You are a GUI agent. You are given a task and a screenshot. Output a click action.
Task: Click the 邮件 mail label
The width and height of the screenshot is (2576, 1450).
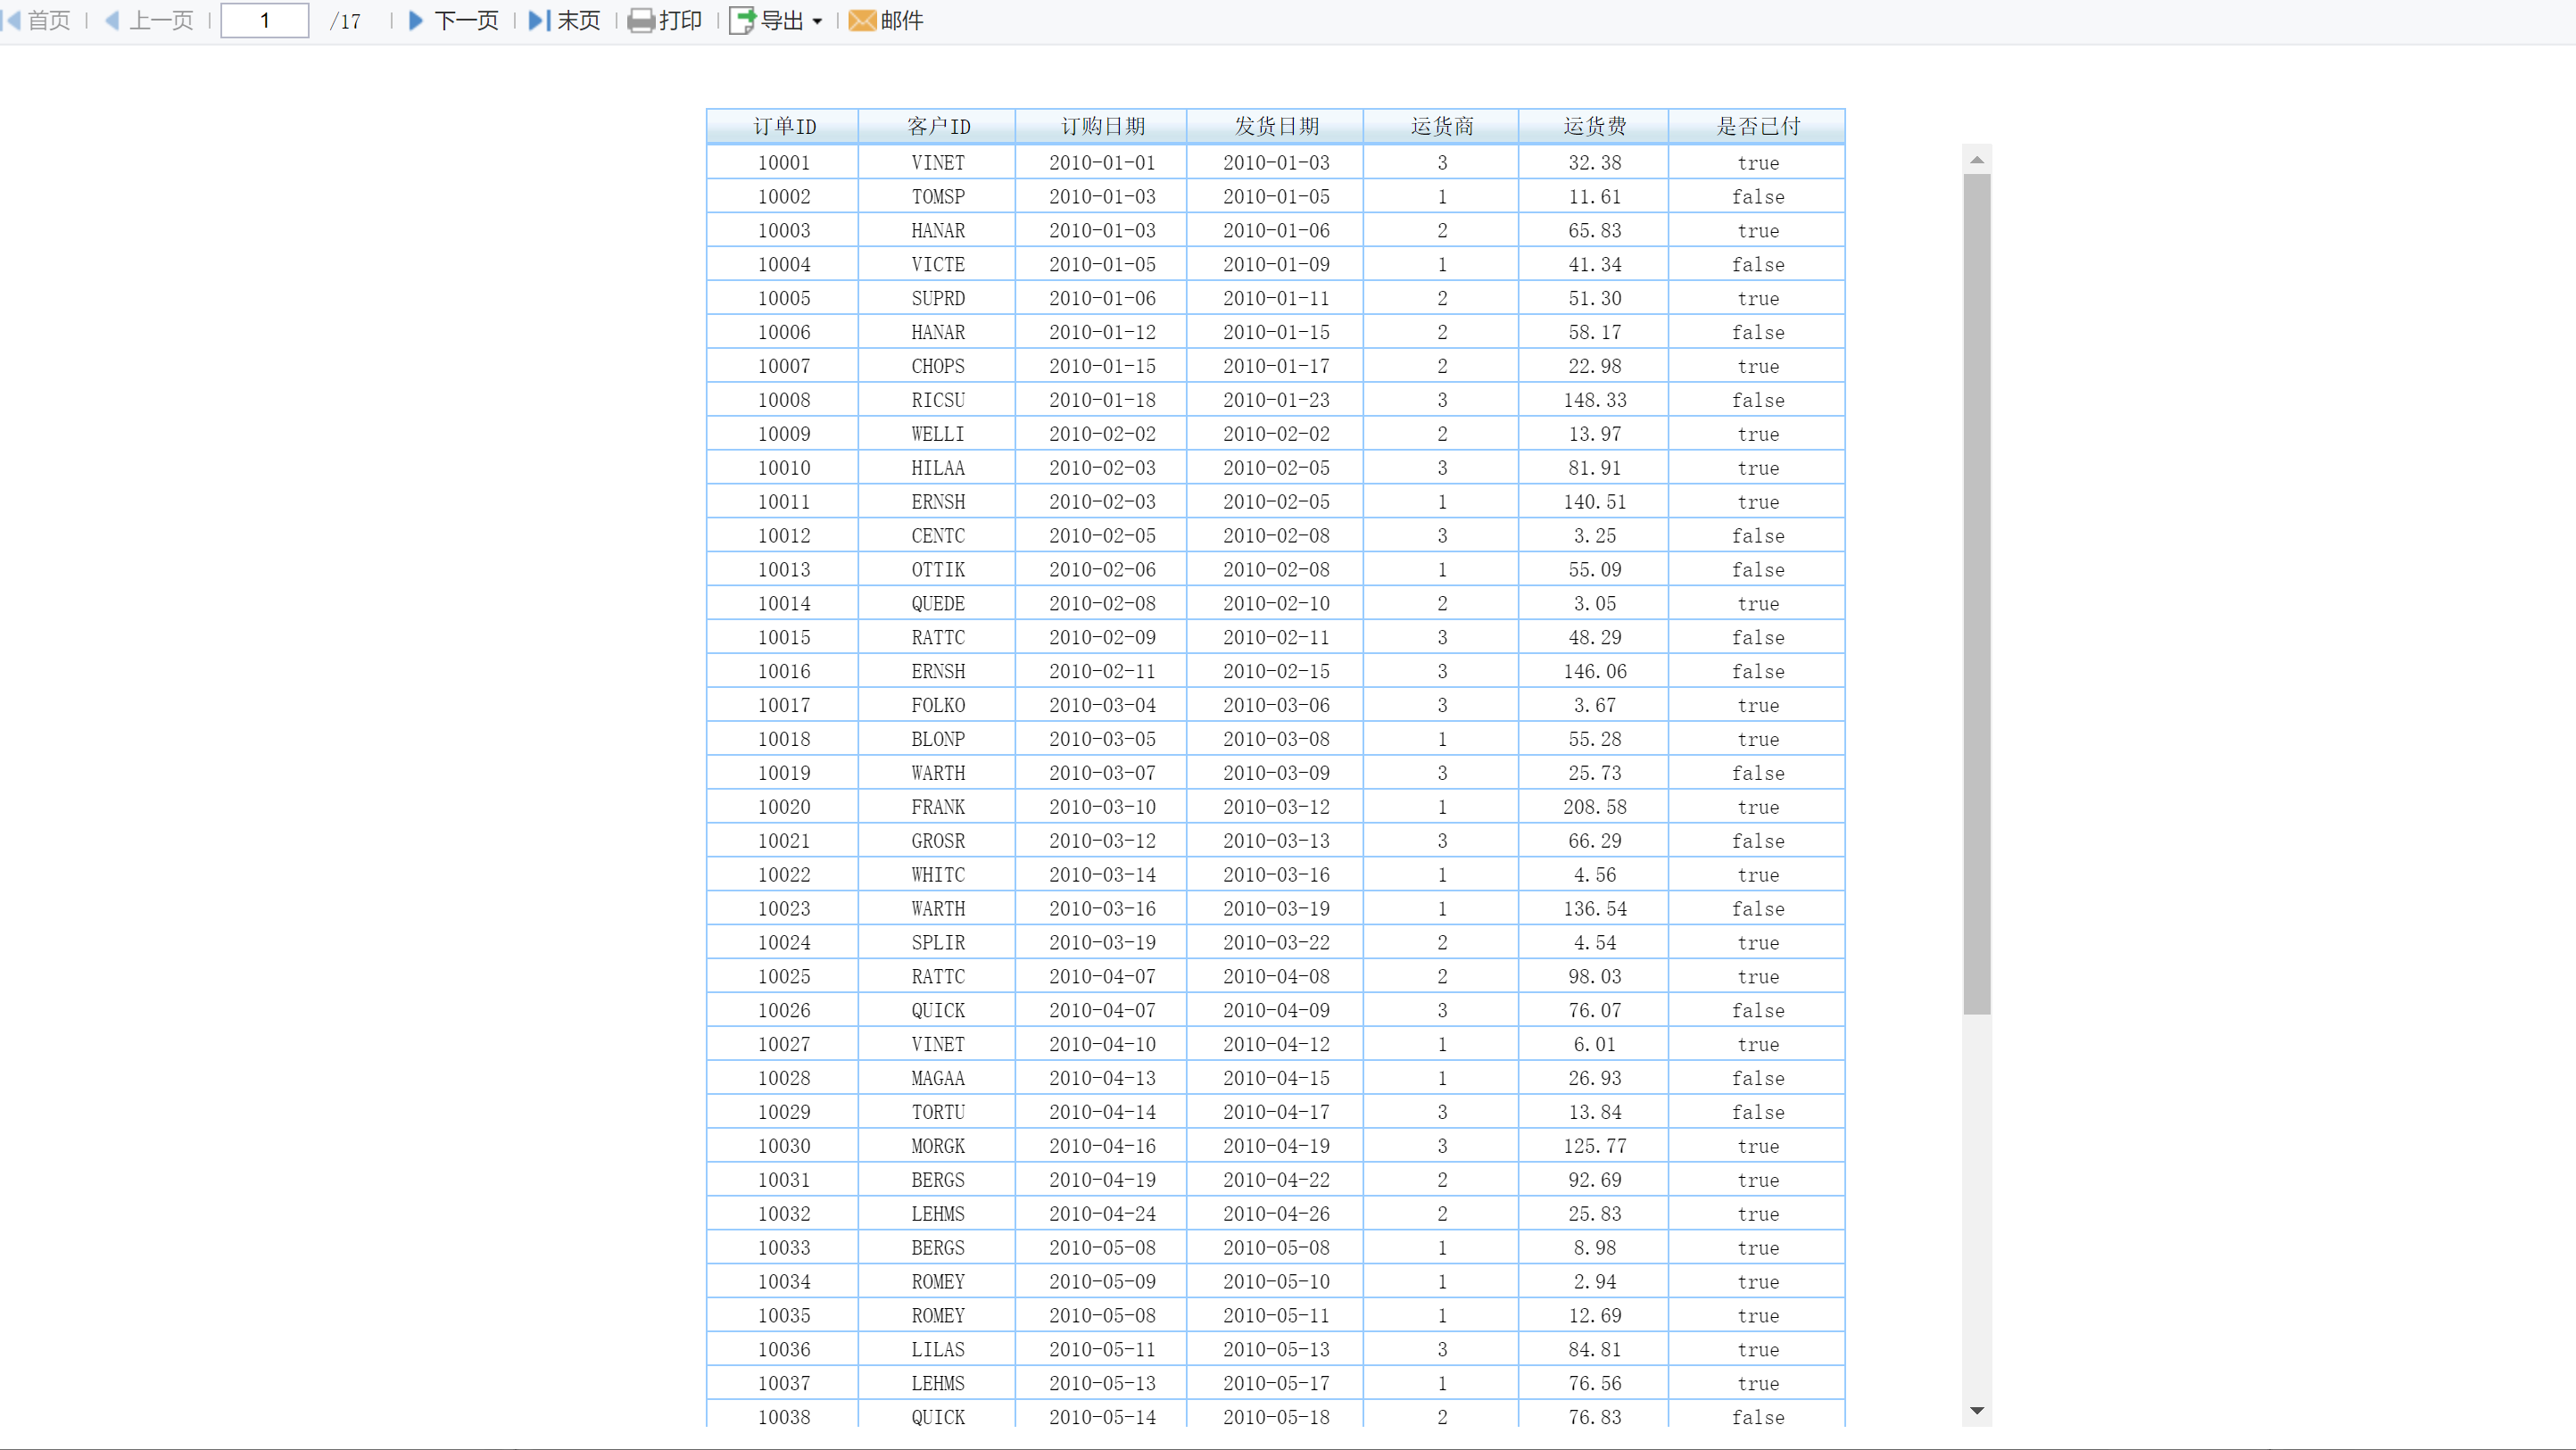(902, 21)
